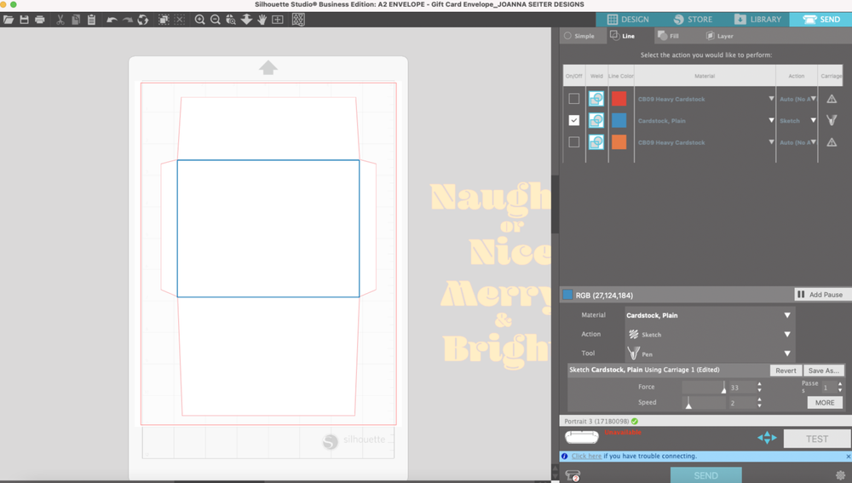Image resolution: width=852 pixels, height=483 pixels.
Task: Open the STORE tab
Action: pos(693,19)
